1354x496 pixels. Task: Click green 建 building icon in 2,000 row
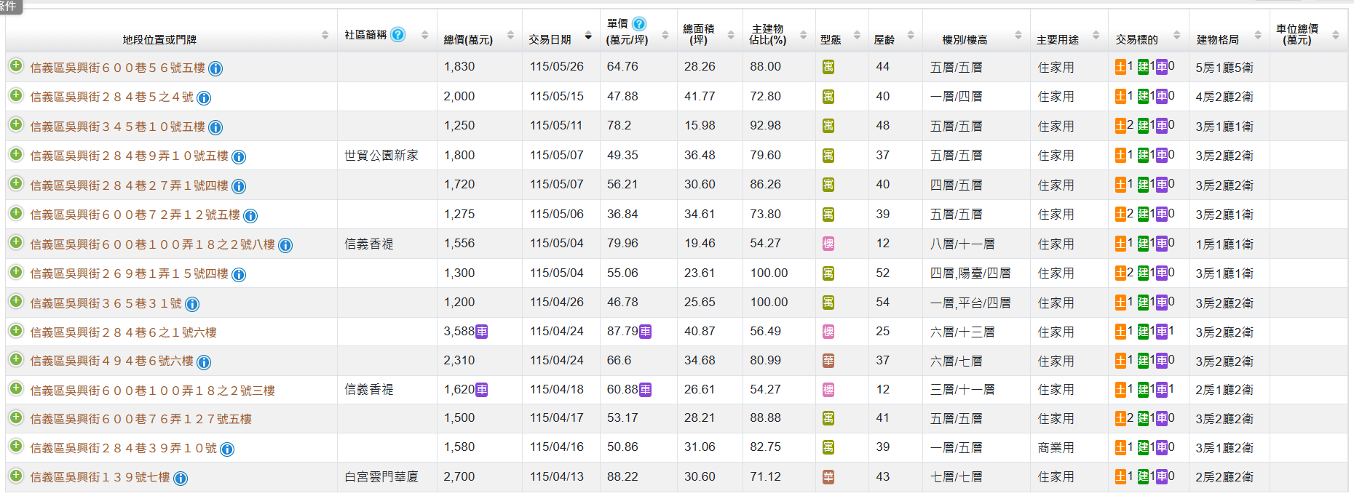pos(1143,96)
